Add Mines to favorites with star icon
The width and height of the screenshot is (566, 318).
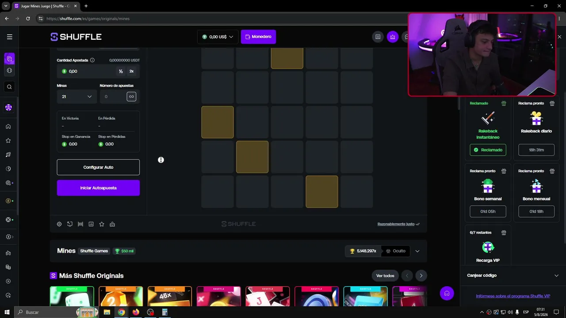tap(102, 224)
